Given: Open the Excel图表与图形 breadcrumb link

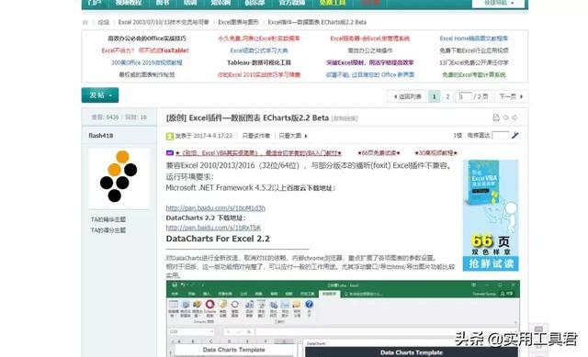Looking at the screenshot, I should 239,22.
